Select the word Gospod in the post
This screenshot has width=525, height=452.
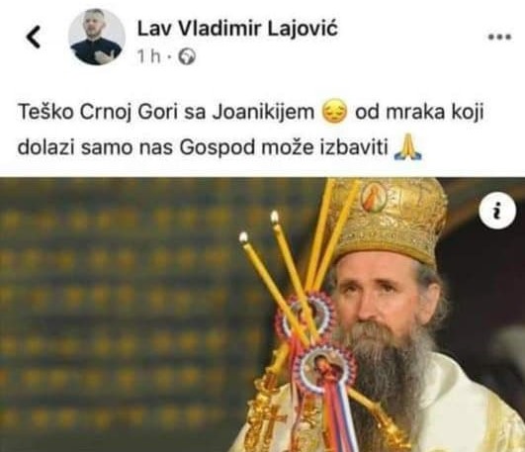tap(218, 147)
